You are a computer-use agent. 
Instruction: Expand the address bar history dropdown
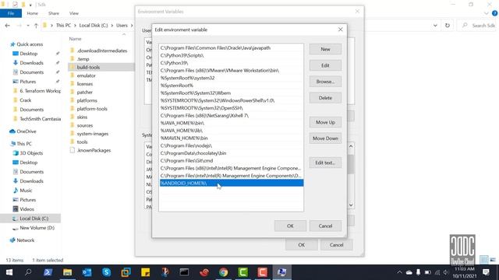click(x=435, y=26)
